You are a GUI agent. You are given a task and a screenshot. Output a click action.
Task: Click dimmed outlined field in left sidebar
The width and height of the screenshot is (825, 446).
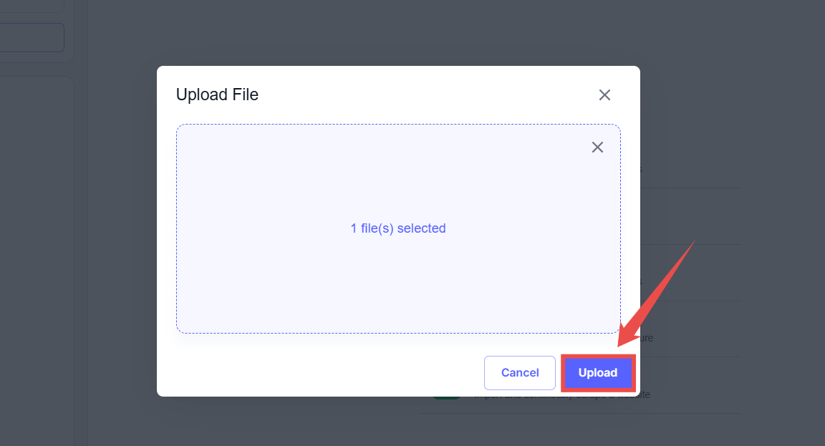point(32,38)
